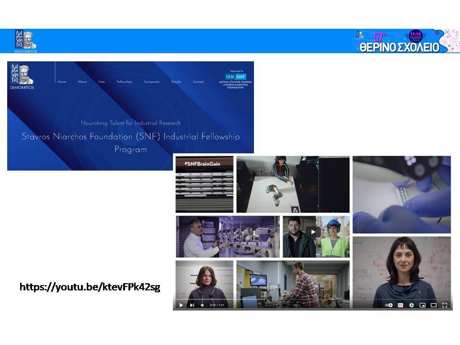Open the About menu item
The width and height of the screenshot is (460, 345).
point(82,82)
